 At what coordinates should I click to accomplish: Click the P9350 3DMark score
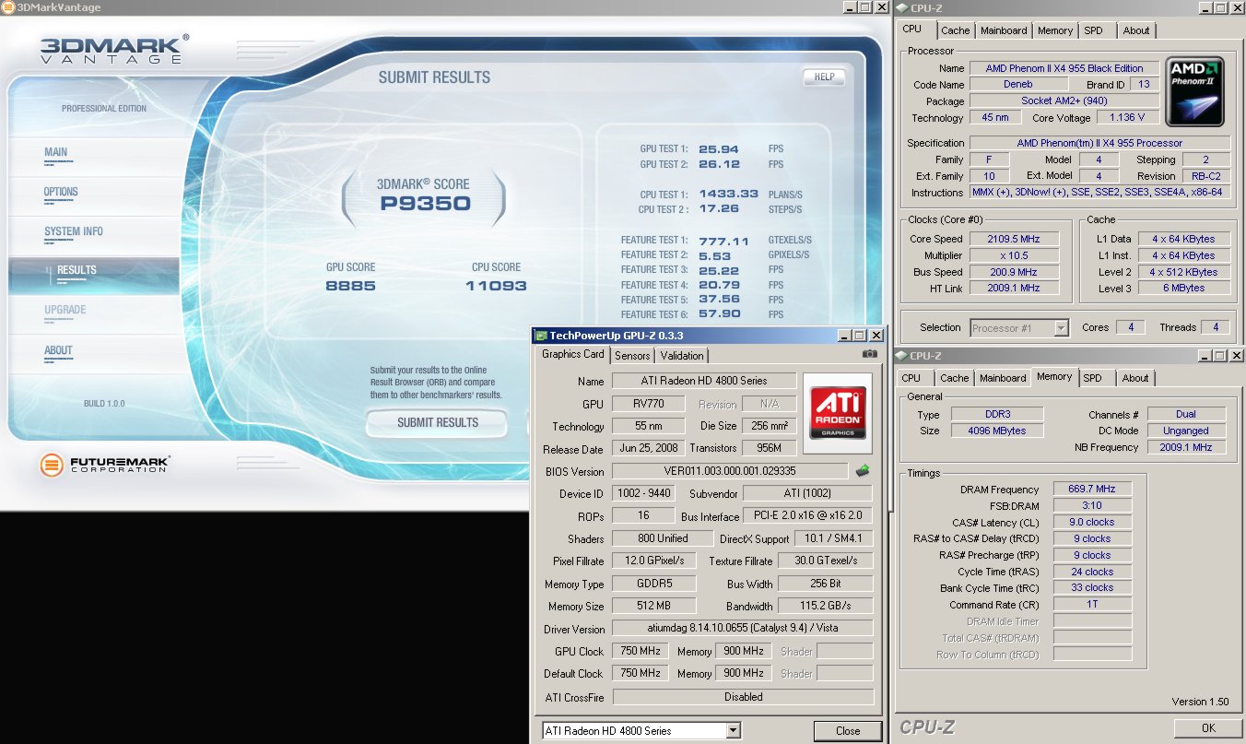pos(426,204)
